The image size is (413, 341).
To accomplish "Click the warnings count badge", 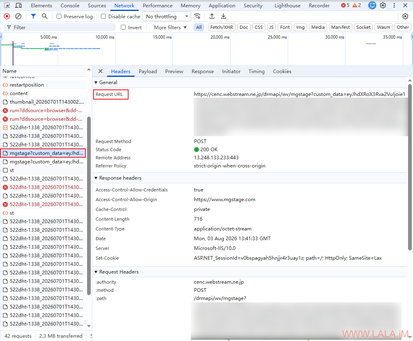I will (x=356, y=5).
